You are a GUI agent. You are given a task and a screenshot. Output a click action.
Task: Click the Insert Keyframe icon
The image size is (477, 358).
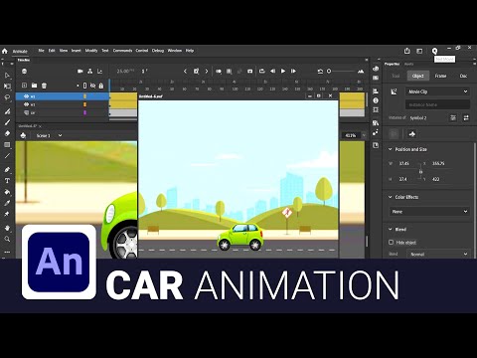point(196,72)
